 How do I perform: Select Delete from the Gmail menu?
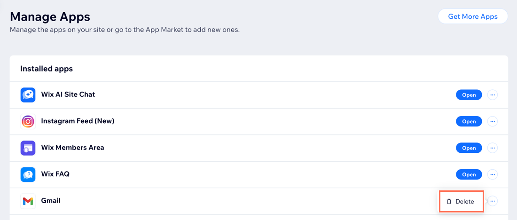(x=461, y=202)
